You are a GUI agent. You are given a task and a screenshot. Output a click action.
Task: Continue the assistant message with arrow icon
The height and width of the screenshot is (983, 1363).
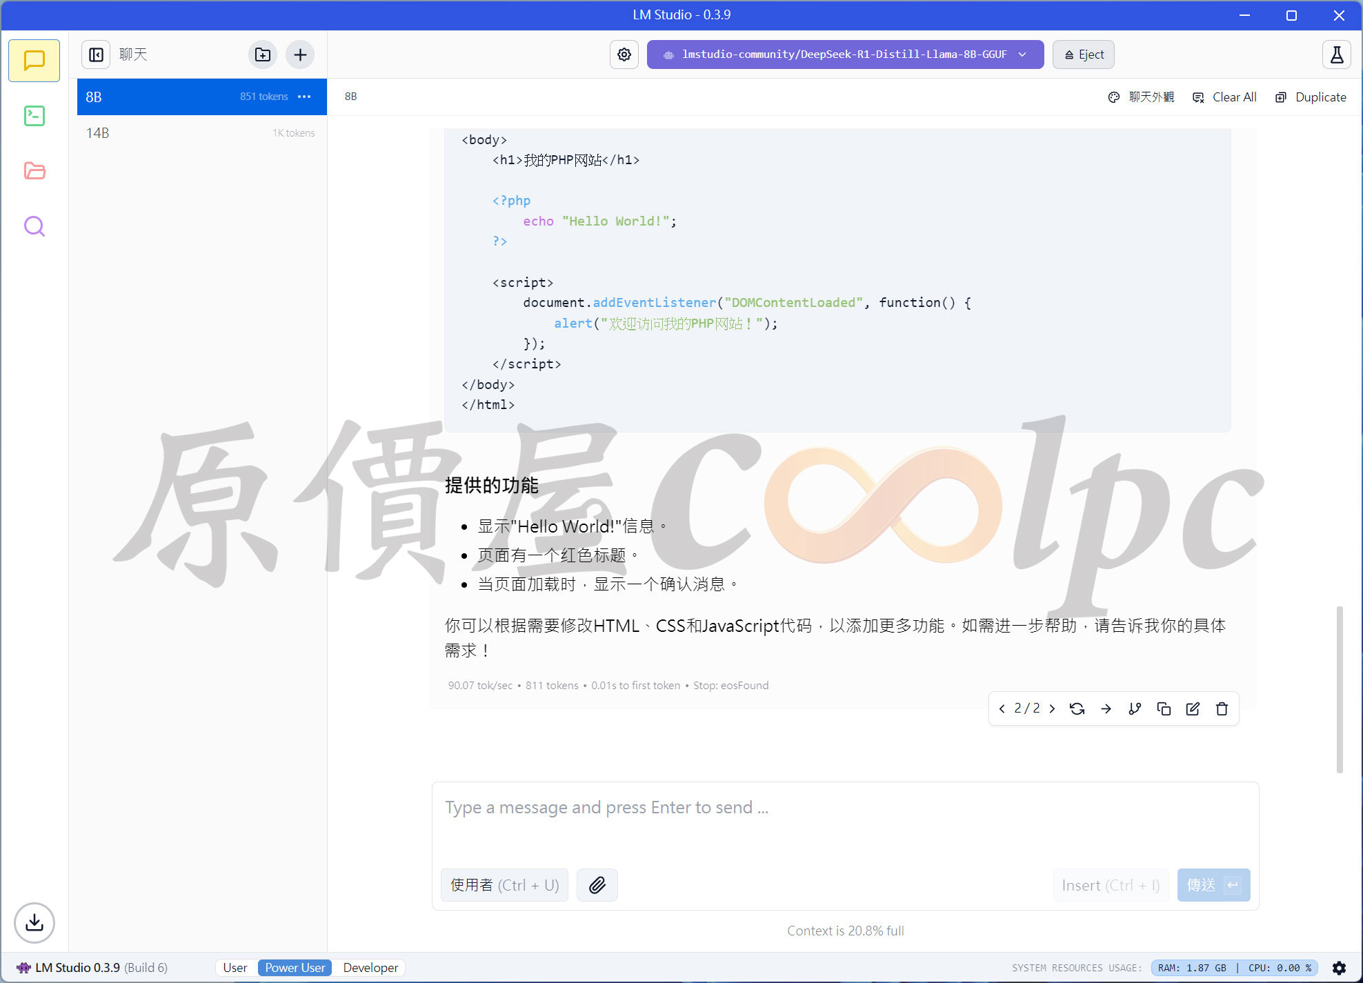point(1106,708)
